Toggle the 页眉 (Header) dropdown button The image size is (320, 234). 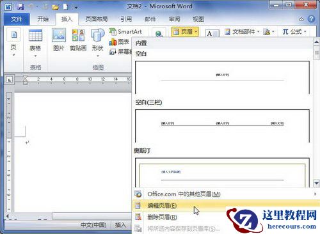tap(185, 32)
